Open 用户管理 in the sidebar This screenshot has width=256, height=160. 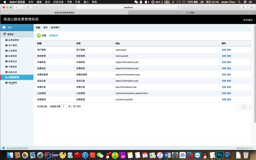(x=12, y=45)
